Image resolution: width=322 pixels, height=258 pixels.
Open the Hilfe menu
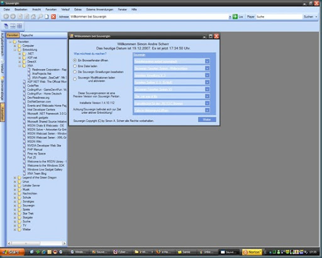[134, 9]
